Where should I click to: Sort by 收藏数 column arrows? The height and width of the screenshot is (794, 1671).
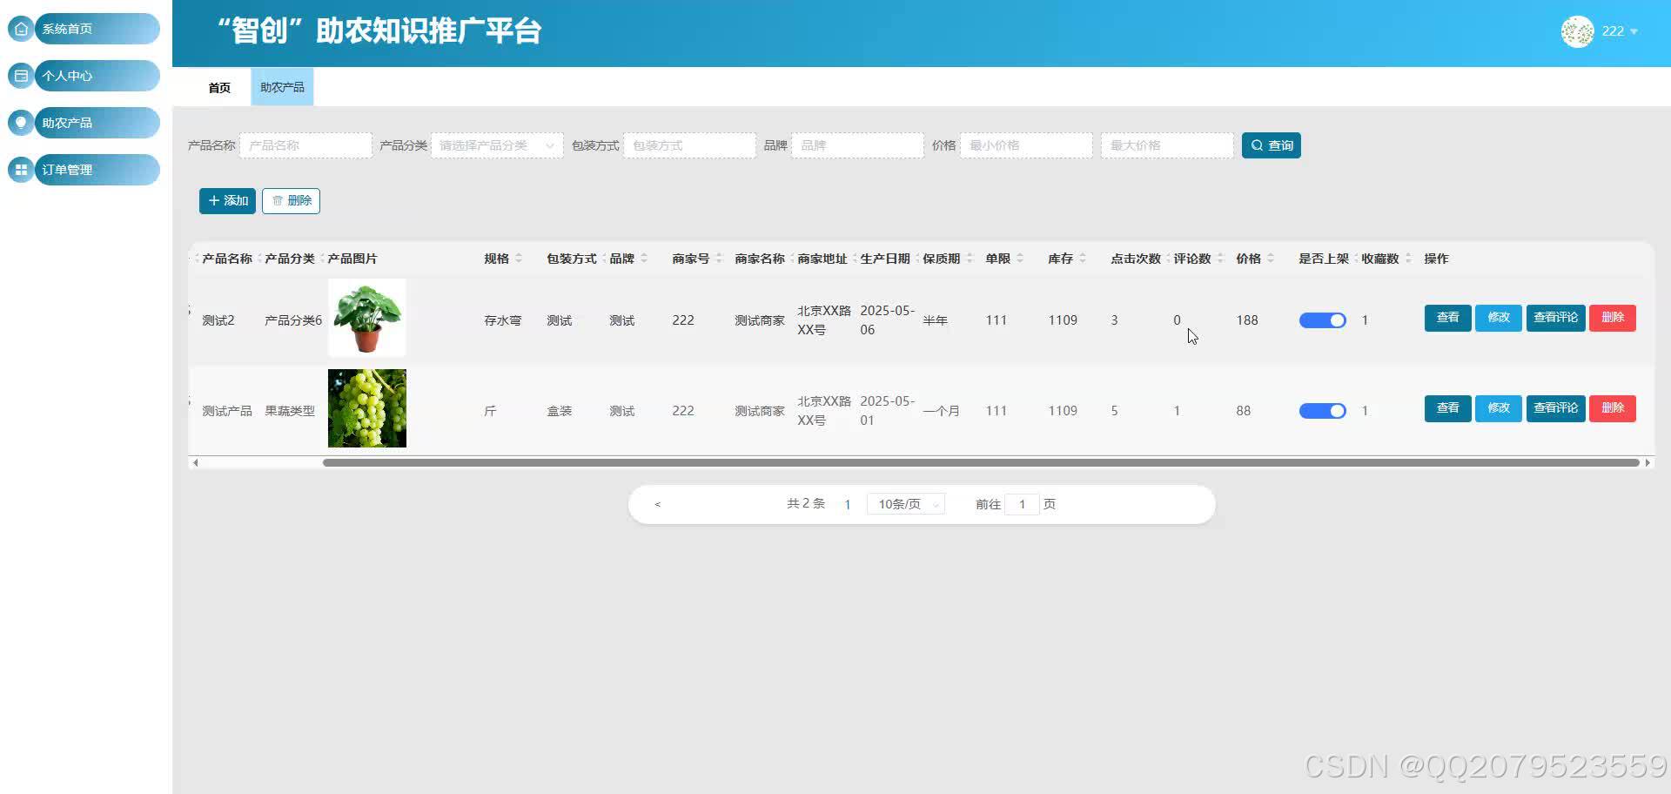[x=1408, y=259]
